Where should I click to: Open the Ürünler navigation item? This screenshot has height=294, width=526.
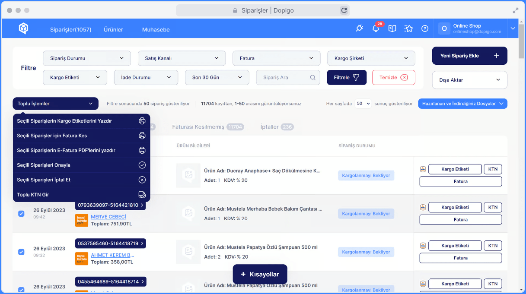[x=113, y=30]
